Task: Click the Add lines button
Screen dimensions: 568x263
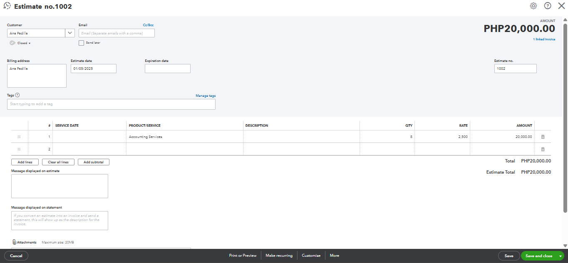Action: pyautogui.click(x=25, y=162)
